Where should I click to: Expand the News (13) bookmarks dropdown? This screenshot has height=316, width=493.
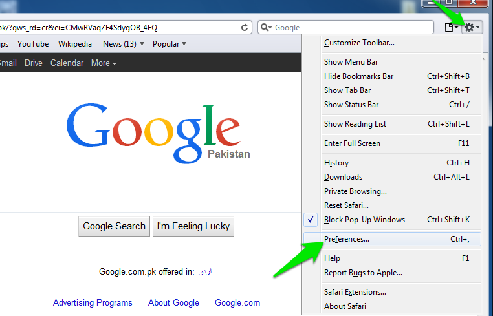[x=123, y=44]
